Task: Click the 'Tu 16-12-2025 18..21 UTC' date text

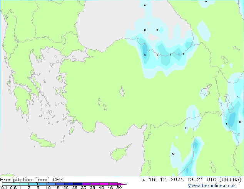Action: point(178,180)
